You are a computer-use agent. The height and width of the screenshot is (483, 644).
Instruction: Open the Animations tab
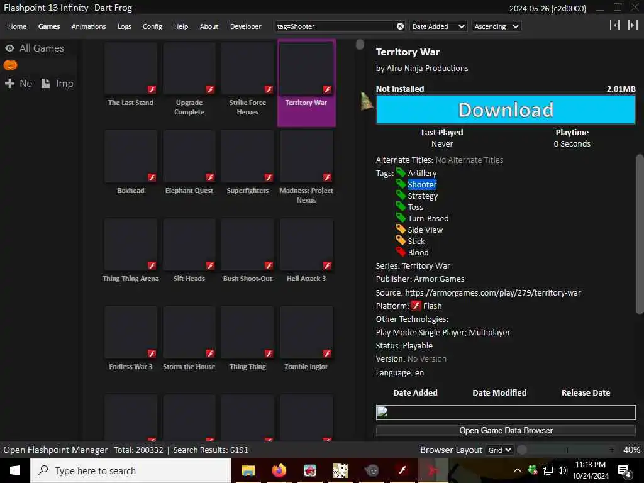(88, 26)
